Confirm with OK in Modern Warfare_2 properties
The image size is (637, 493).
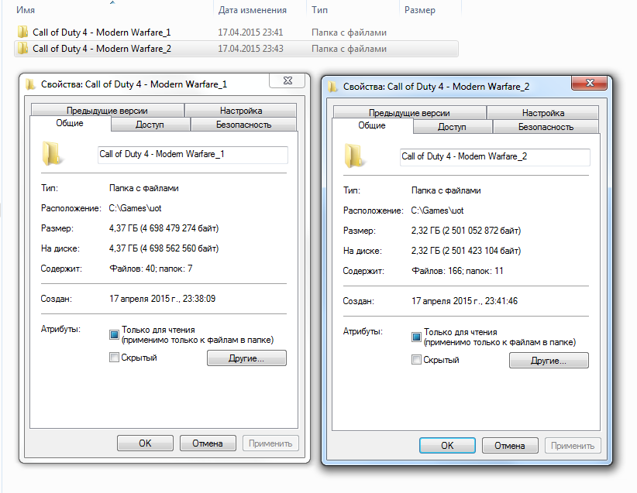pyautogui.click(x=447, y=446)
